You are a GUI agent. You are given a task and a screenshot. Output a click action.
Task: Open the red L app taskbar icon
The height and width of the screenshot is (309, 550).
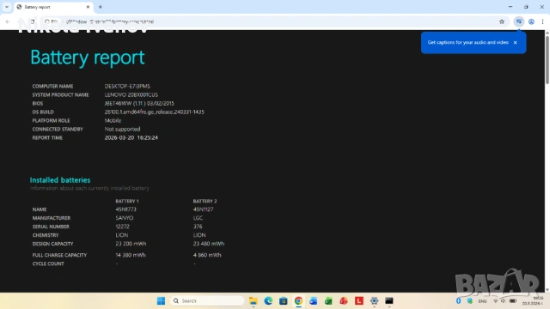point(359,301)
